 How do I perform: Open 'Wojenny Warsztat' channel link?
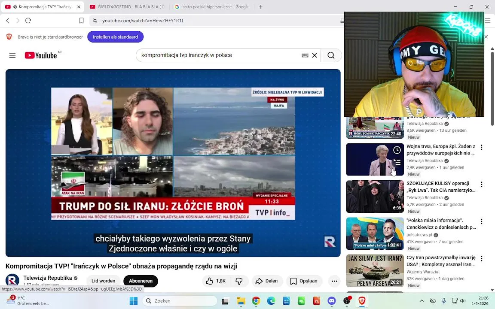(423, 272)
